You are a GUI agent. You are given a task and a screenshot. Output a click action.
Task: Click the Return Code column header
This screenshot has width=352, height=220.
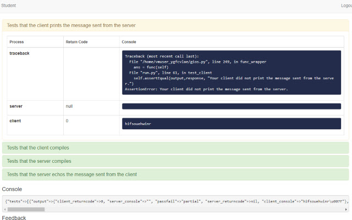tap(76, 42)
